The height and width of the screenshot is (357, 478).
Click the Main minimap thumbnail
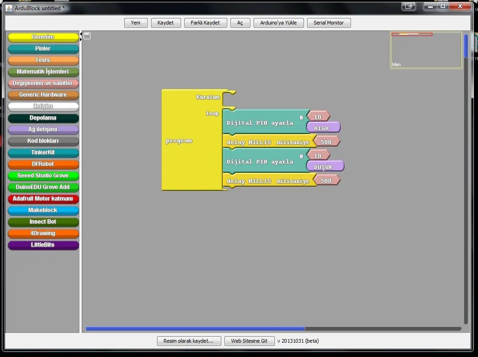426,50
